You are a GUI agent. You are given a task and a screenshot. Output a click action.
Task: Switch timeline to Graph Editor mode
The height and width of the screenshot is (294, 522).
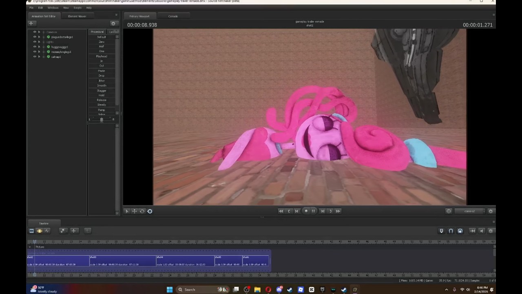(x=47, y=231)
